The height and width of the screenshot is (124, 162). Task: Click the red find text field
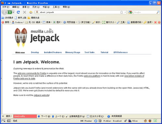(25, 116)
